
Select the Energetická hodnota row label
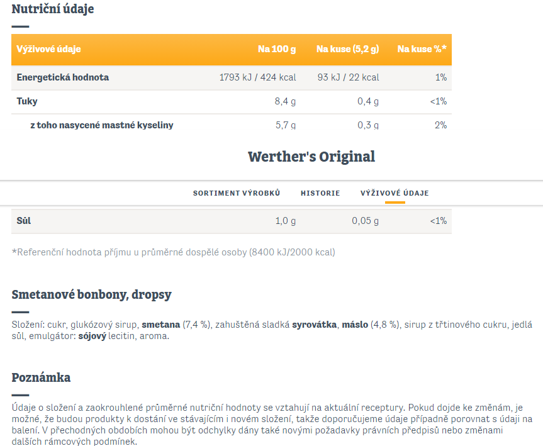pos(63,77)
